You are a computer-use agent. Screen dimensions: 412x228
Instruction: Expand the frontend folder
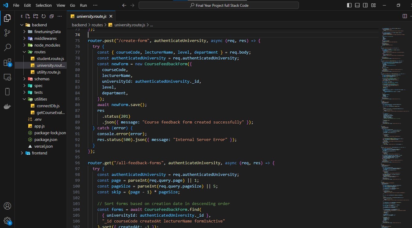pyautogui.click(x=39, y=153)
